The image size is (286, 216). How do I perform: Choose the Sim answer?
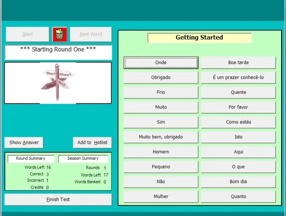pyautogui.click(x=161, y=122)
